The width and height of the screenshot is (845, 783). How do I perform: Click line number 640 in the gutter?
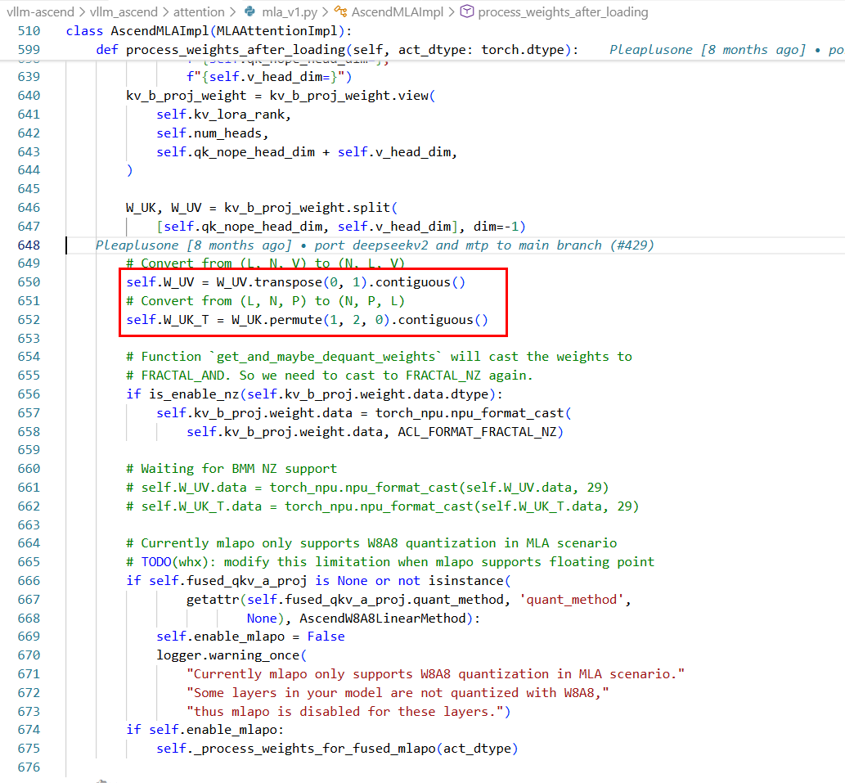pos(29,96)
